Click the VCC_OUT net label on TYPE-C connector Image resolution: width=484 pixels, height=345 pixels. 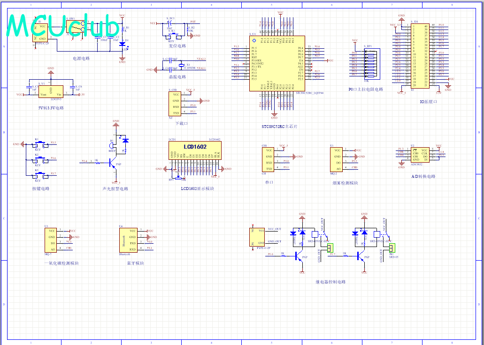pyautogui.click(x=275, y=229)
